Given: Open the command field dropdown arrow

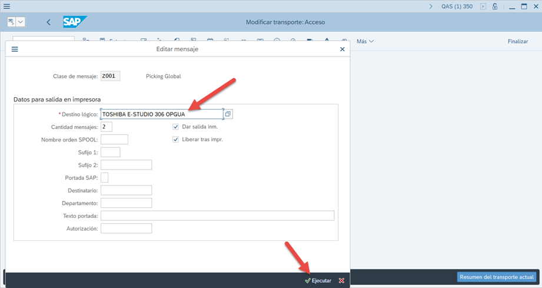Looking at the screenshot, I should (21, 22).
